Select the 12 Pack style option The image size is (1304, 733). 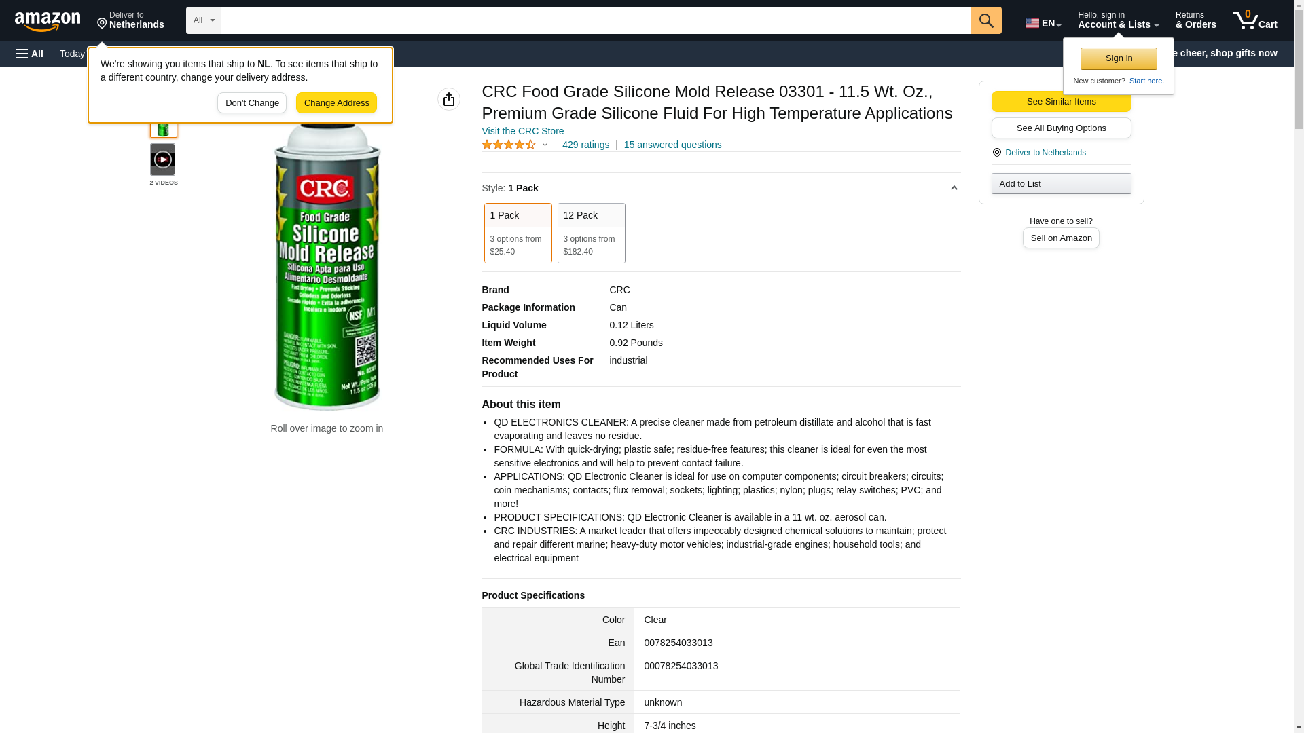pyautogui.click(x=591, y=233)
